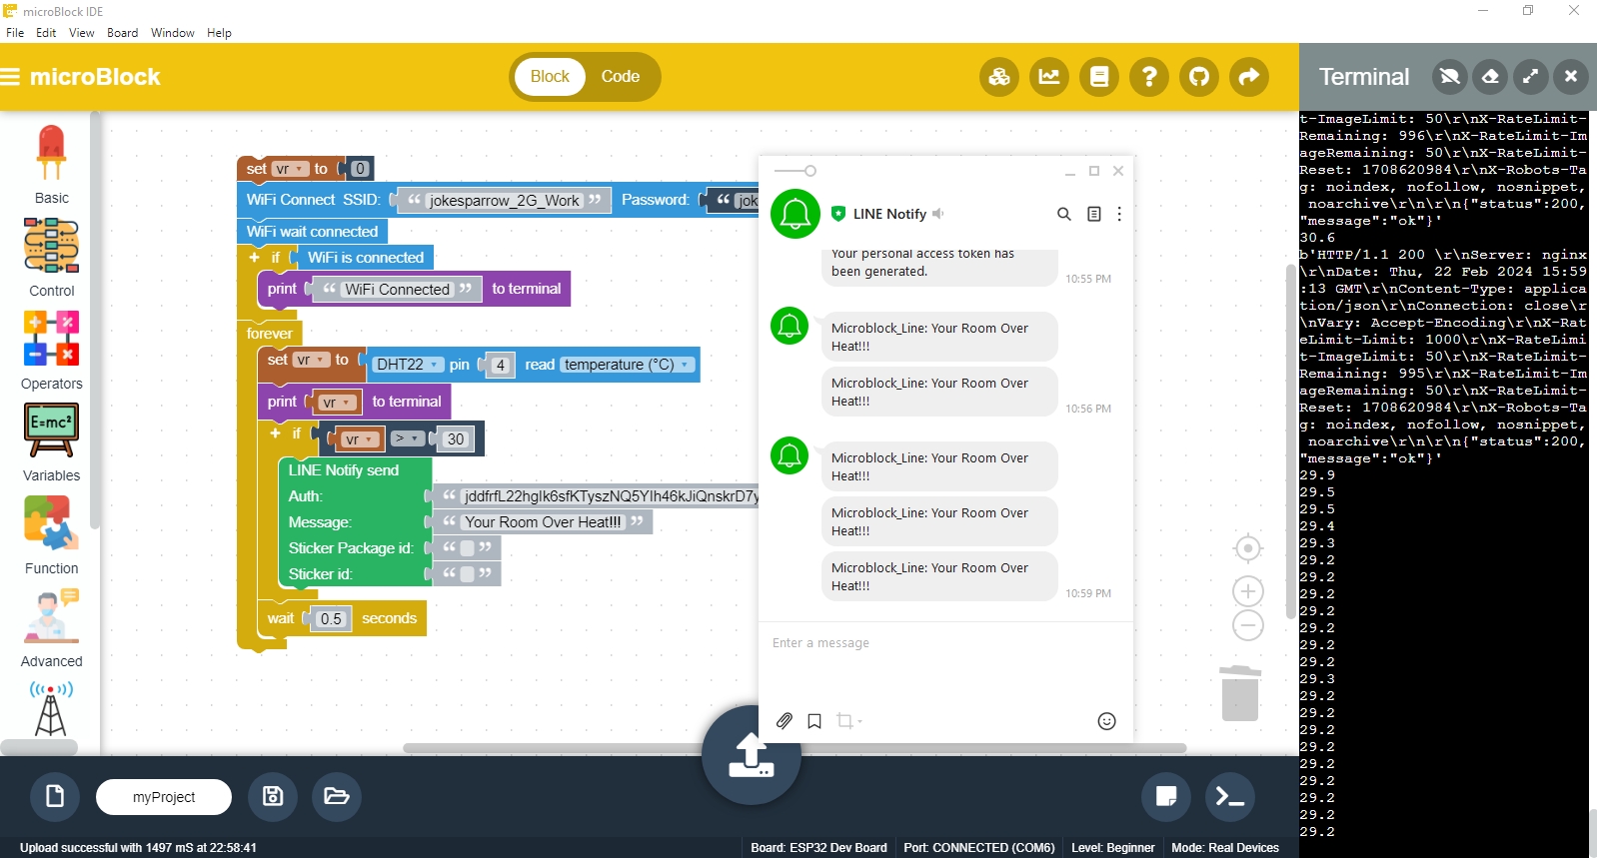
Task: Click the DHT22 pin number 4 field
Action: click(501, 365)
